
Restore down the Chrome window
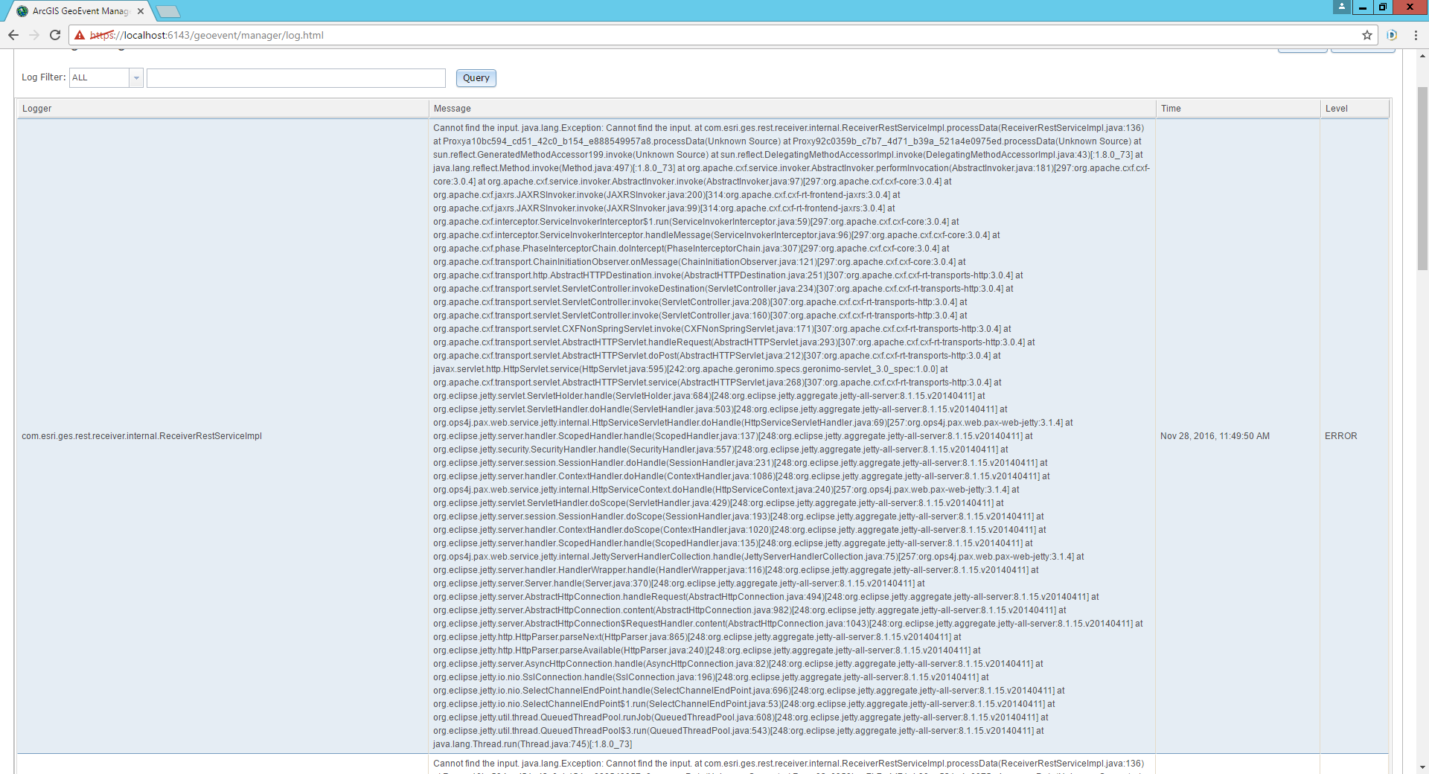(1382, 7)
